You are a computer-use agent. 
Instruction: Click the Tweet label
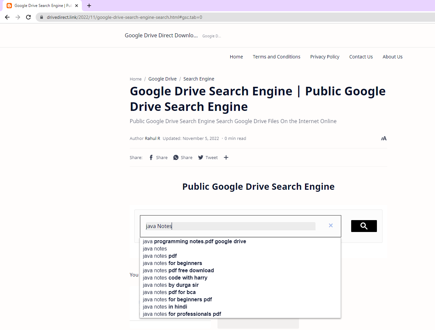tap(212, 157)
